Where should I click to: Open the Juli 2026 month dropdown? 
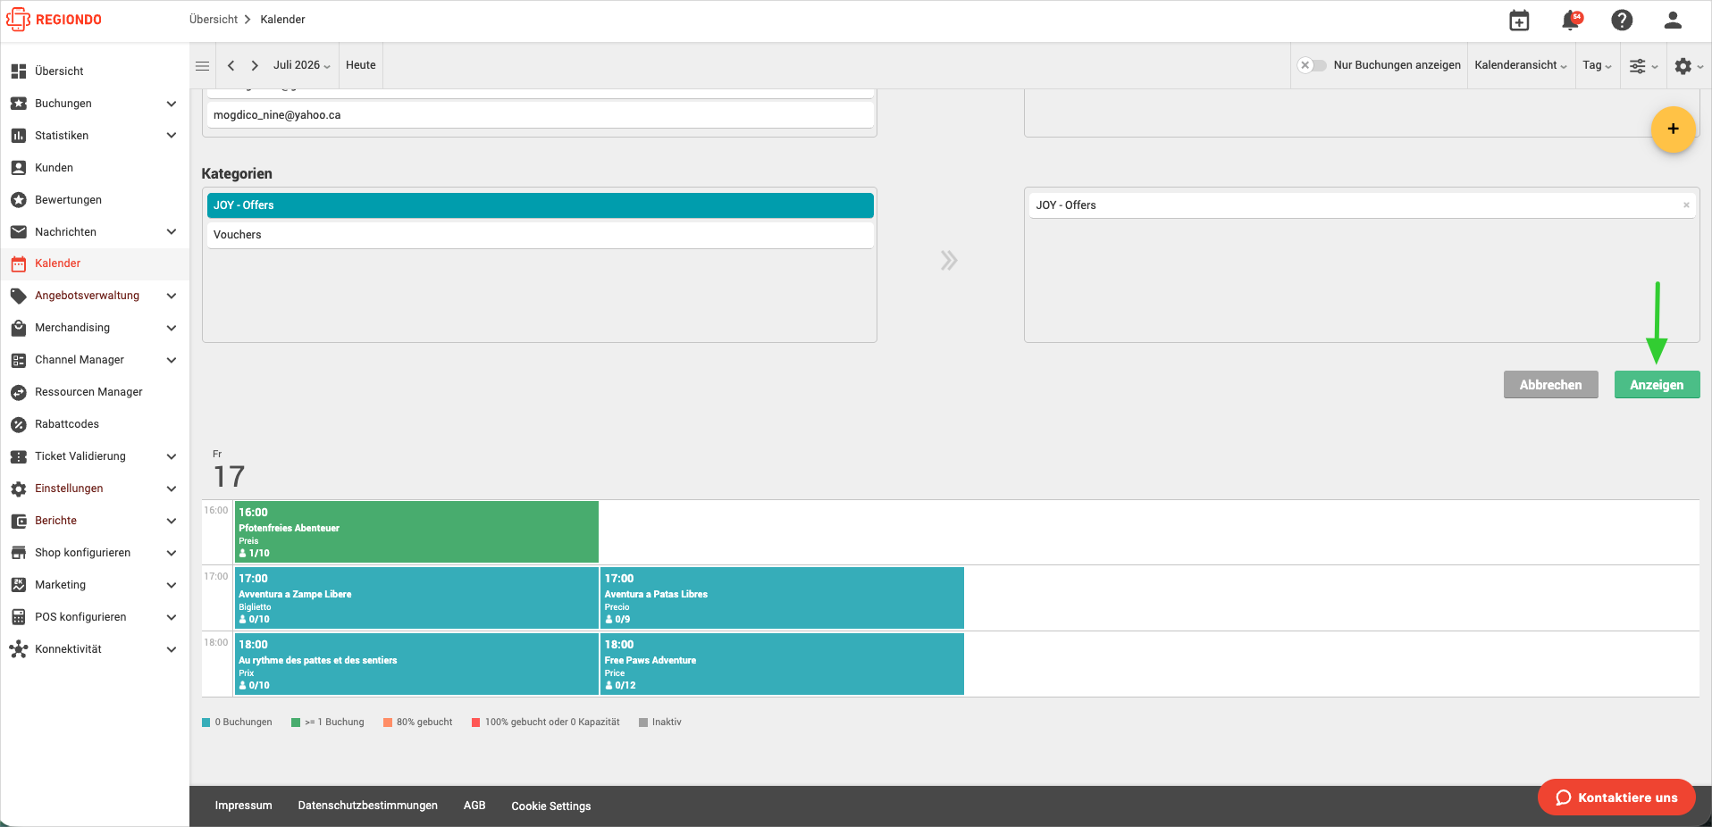pos(302,65)
